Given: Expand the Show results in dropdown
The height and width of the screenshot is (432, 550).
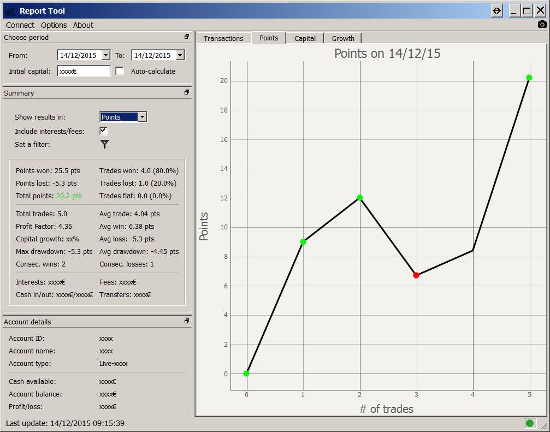Looking at the screenshot, I should 142,117.
